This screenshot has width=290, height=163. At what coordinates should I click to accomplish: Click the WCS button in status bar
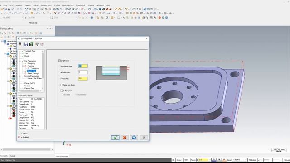pyautogui.click(x=186, y=160)
